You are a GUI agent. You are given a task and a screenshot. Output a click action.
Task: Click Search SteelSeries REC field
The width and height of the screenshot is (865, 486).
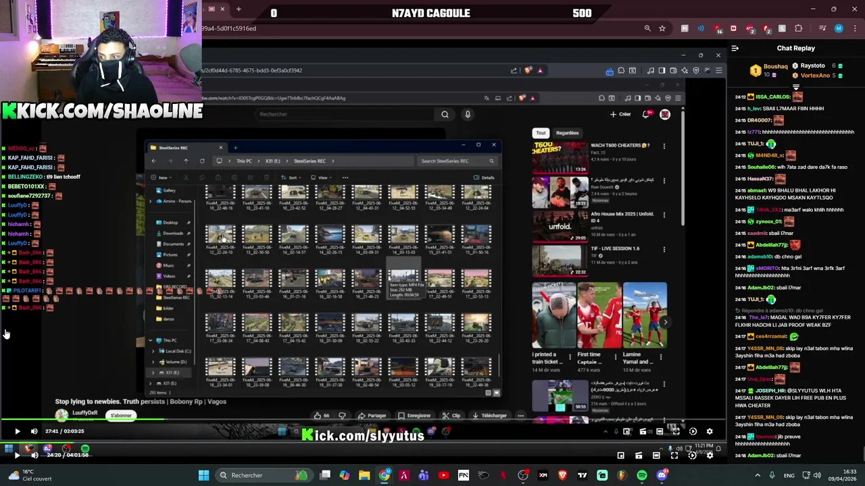tap(459, 161)
